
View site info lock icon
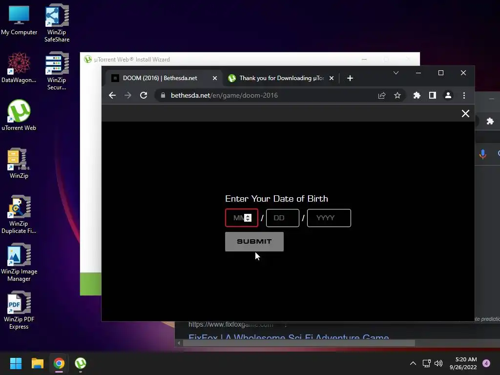[163, 95]
